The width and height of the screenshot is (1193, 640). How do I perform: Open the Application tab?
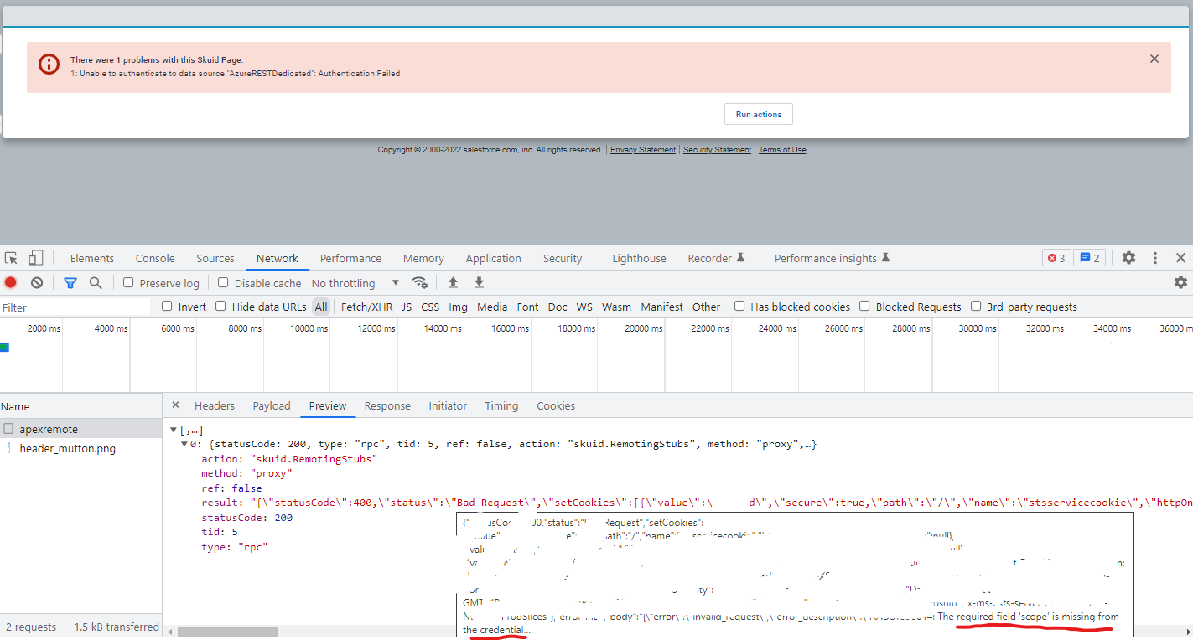[x=493, y=258]
